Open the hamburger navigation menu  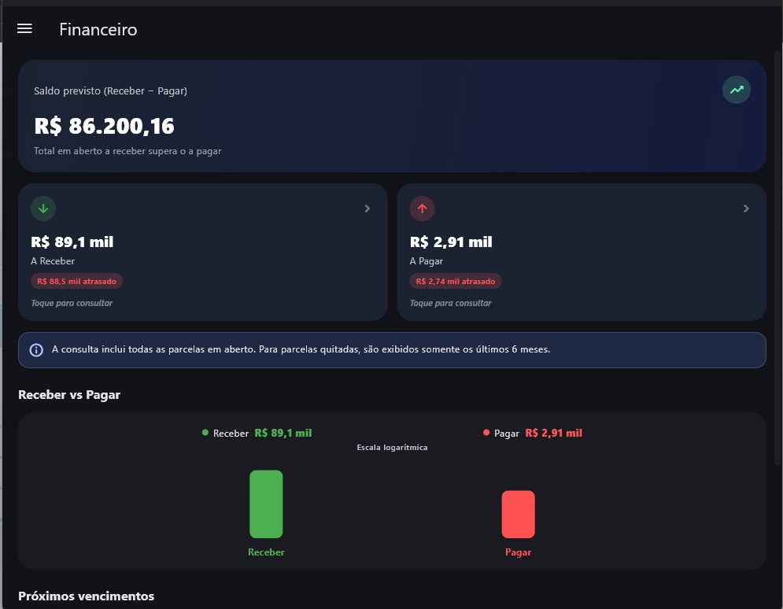point(24,29)
